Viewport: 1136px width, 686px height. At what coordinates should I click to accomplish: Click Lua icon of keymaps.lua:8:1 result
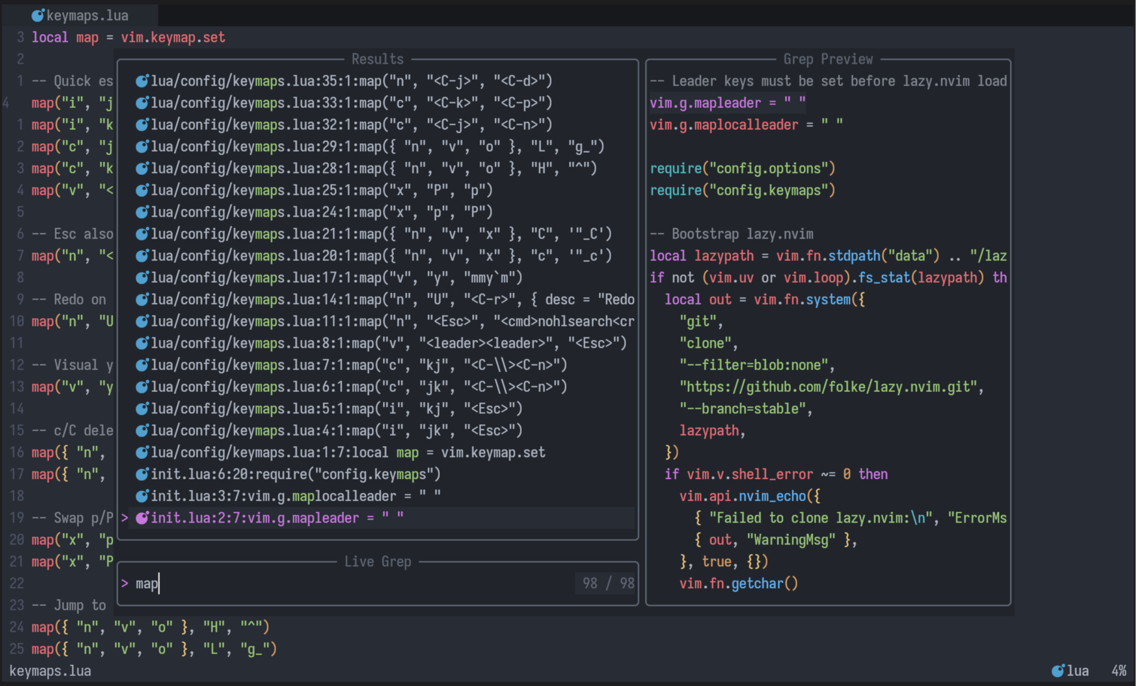[142, 343]
